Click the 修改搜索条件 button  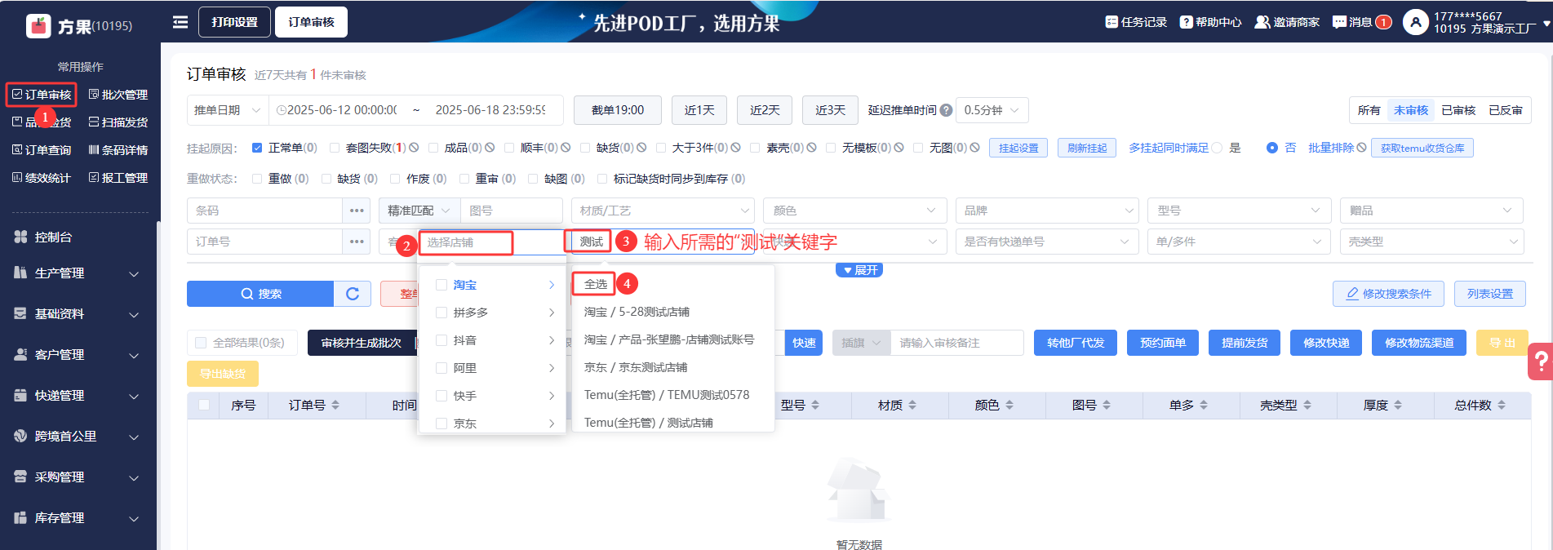point(1388,294)
